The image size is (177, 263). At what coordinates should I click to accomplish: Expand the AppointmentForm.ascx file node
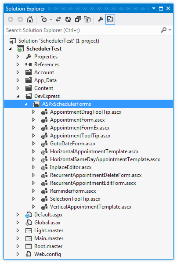coord(33,120)
